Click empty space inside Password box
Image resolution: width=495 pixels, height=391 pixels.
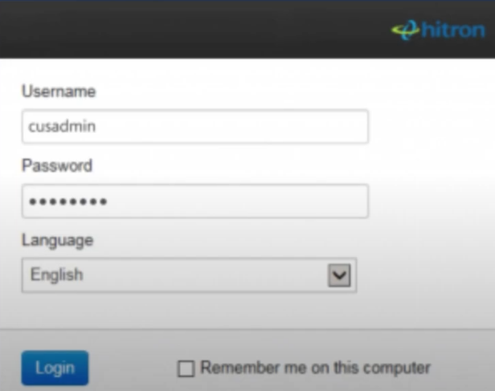pyautogui.click(x=237, y=201)
